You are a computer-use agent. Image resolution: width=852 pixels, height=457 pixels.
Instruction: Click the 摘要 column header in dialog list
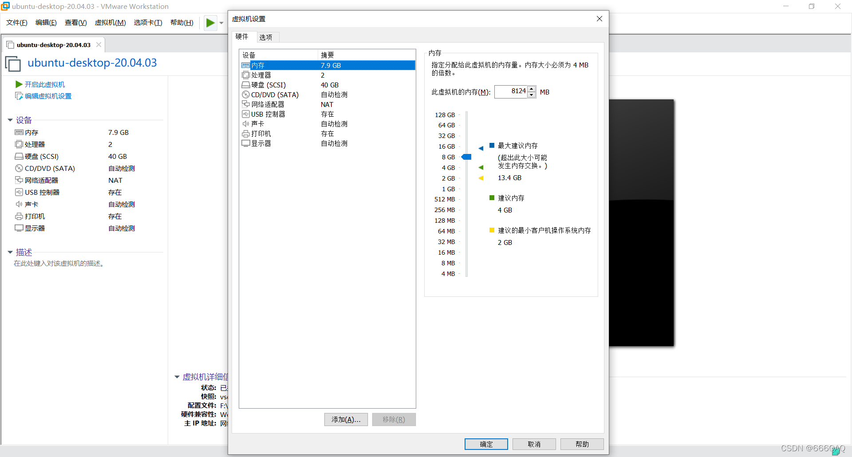pos(367,55)
